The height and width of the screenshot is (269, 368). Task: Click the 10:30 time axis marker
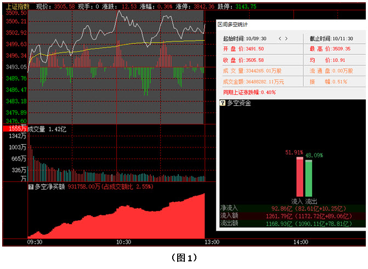123,242
